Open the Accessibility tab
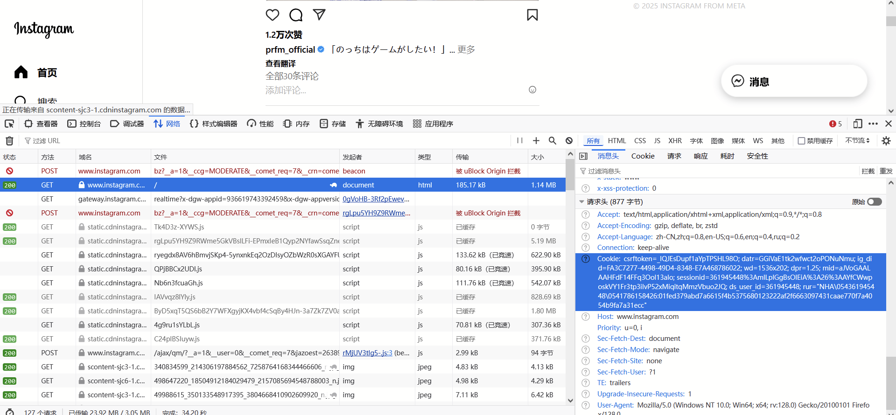 coord(379,124)
